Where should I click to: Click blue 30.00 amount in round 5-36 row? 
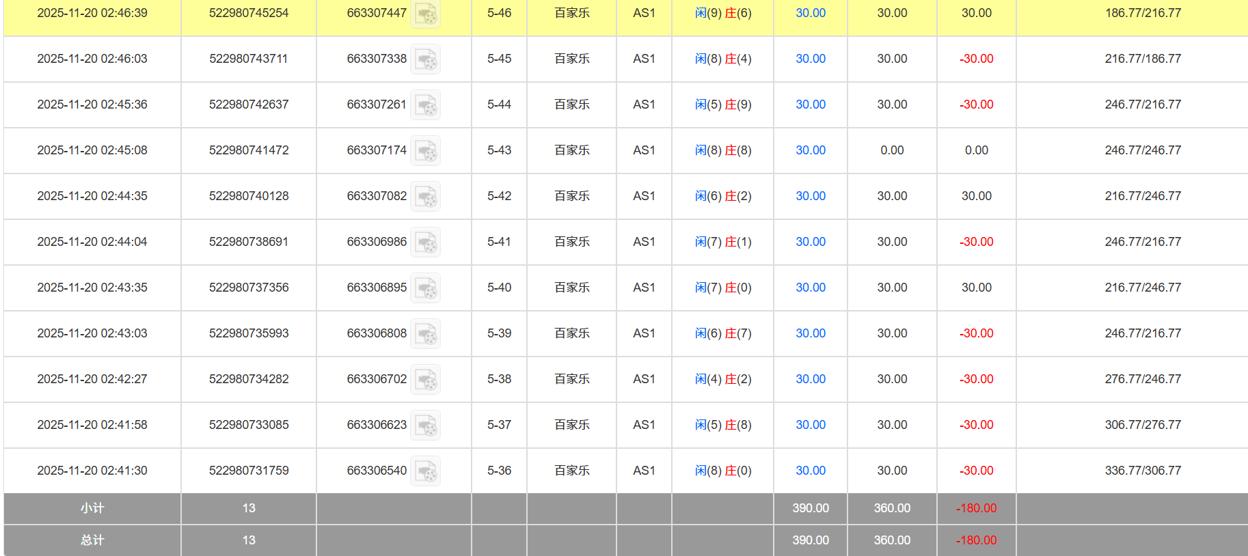[x=810, y=471]
